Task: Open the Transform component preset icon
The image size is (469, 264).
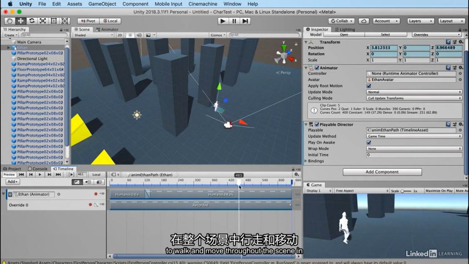Action: point(455,42)
